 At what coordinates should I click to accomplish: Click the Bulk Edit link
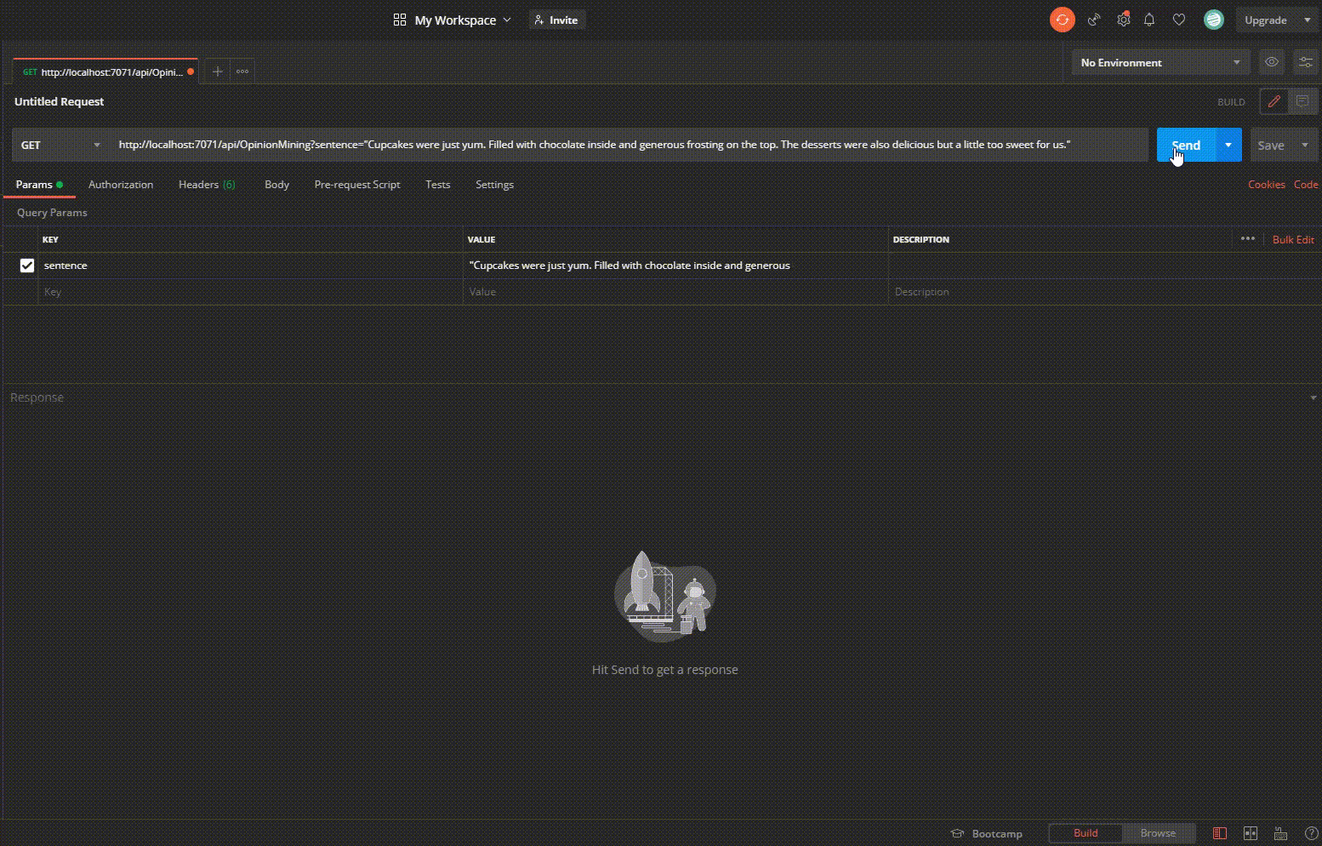point(1292,239)
